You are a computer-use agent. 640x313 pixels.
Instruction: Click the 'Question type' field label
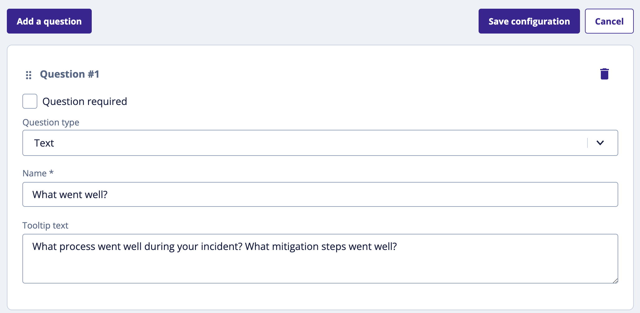(x=51, y=122)
